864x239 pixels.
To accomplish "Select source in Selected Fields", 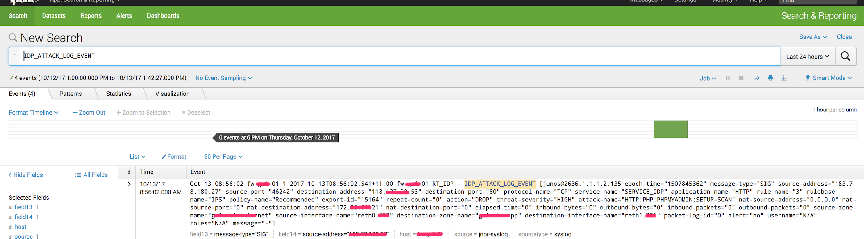I will [23, 236].
